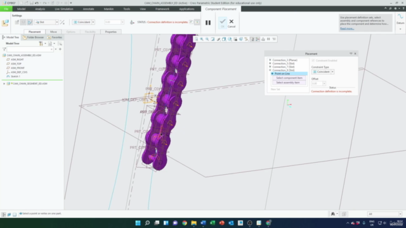Collapse Connection_9 (Slot) in Placement panel
The width and height of the screenshot is (406, 228).
270,70
